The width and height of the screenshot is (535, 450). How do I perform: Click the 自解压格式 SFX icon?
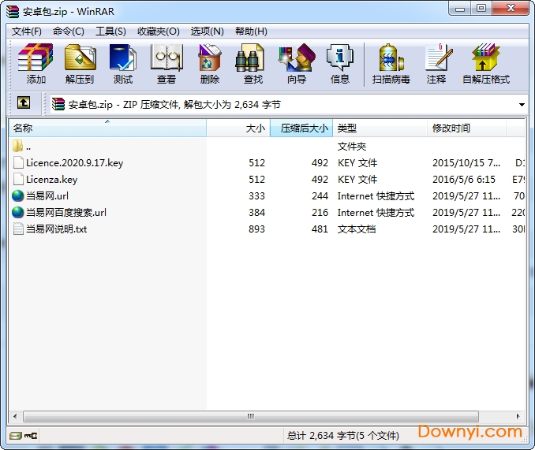(x=485, y=64)
